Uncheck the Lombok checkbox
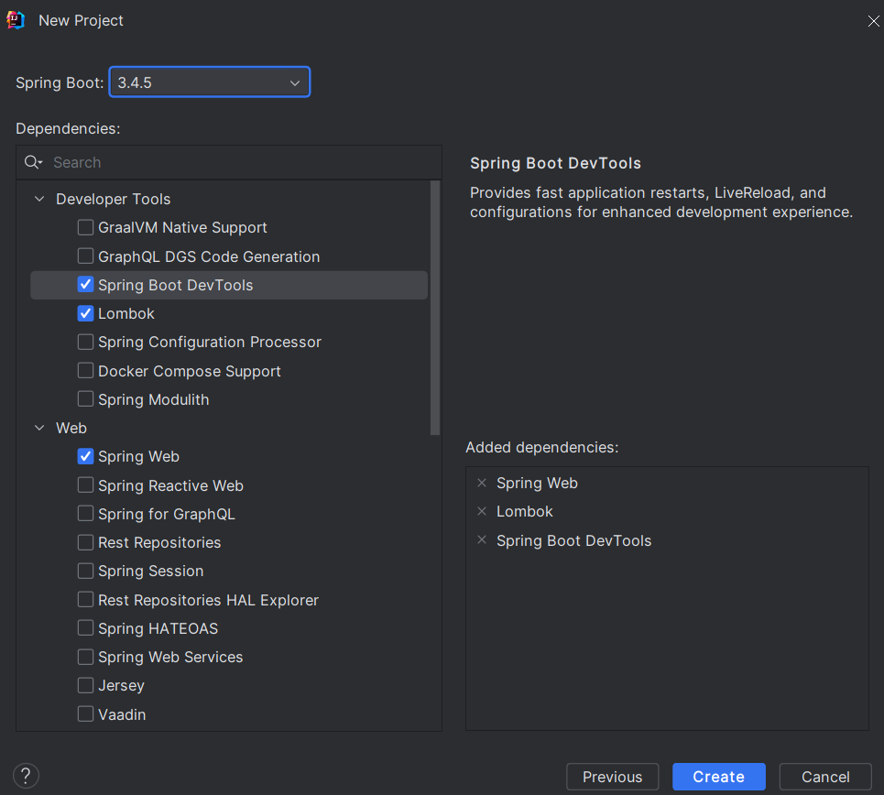 pos(85,313)
